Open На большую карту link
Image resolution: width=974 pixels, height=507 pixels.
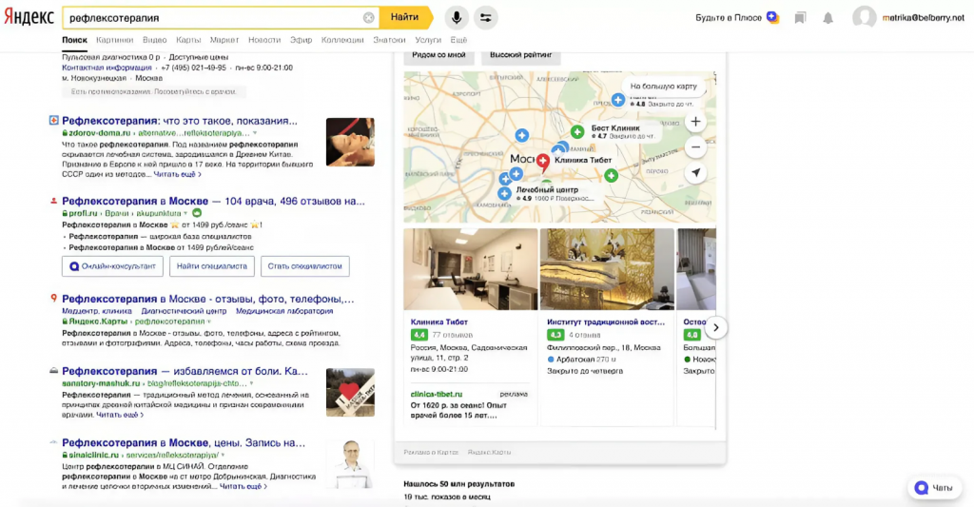click(x=663, y=87)
